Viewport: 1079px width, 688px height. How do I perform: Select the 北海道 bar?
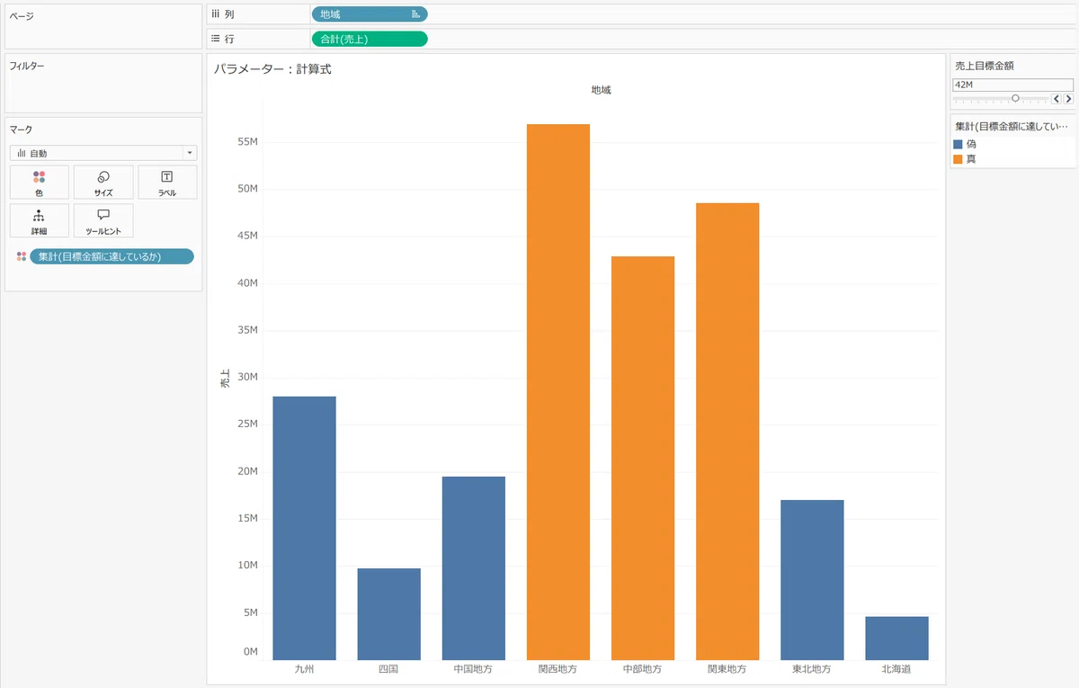click(x=897, y=639)
